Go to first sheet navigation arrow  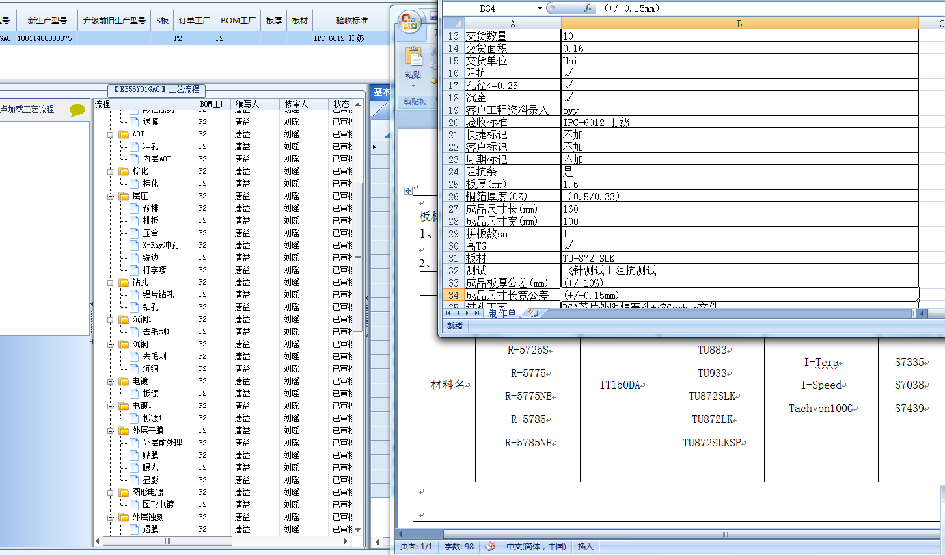pyautogui.click(x=448, y=313)
